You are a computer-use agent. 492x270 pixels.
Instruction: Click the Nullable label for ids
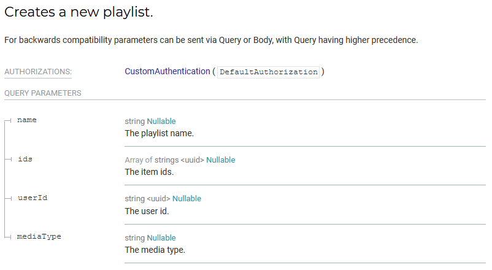click(220, 160)
